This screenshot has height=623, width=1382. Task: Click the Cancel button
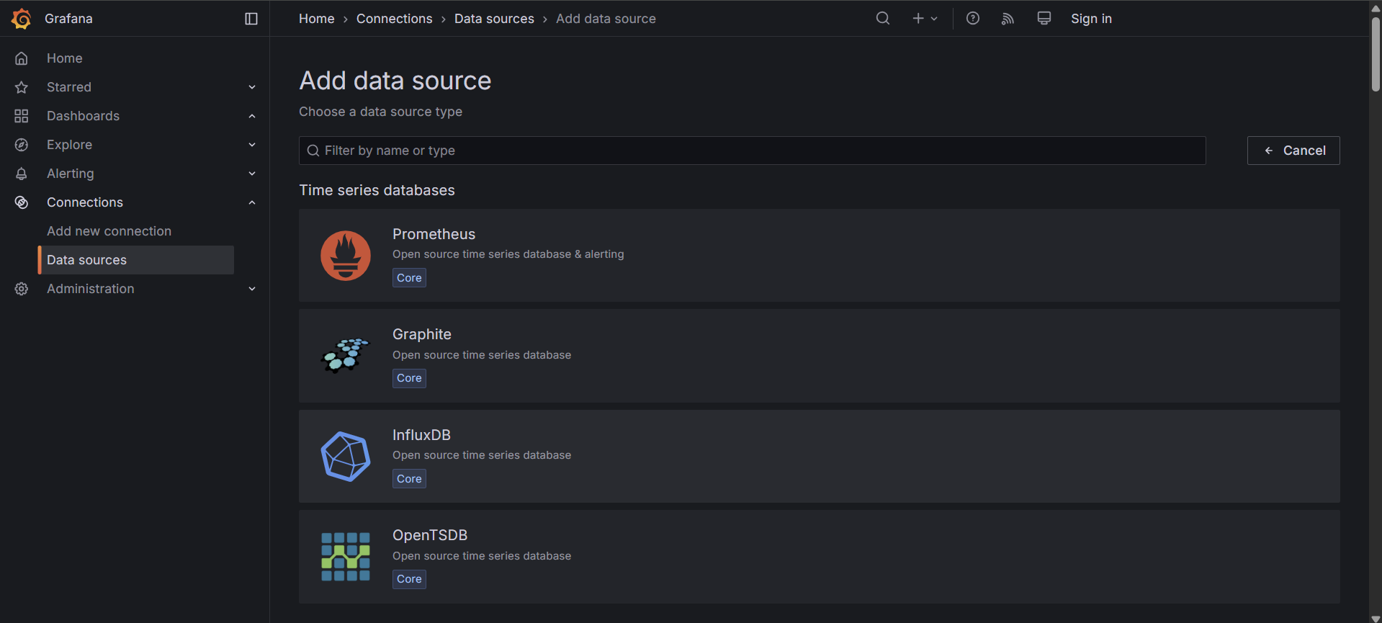(x=1293, y=151)
